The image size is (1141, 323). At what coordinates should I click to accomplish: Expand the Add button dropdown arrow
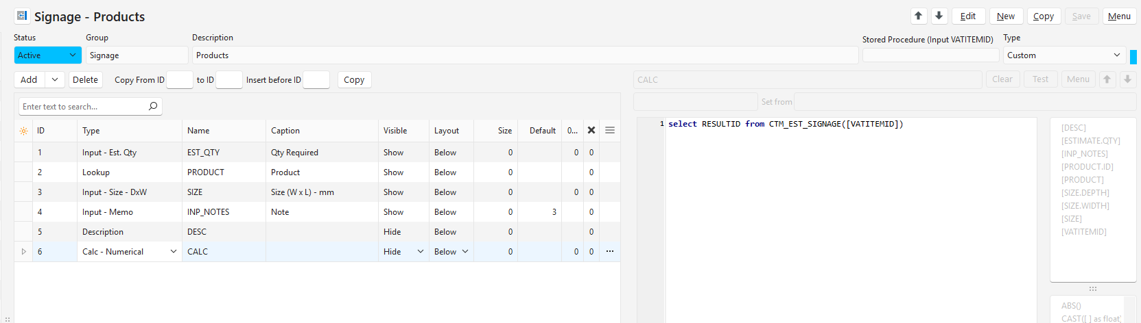(x=55, y=80)
